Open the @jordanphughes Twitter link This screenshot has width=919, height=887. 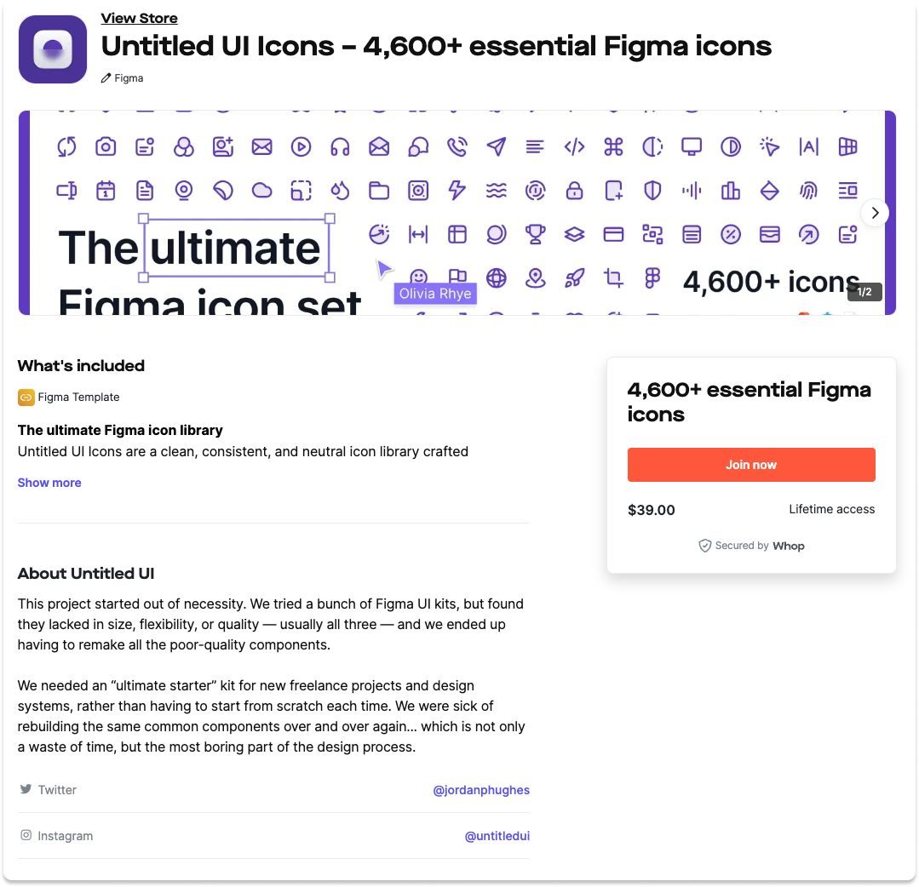pos(481,790)
